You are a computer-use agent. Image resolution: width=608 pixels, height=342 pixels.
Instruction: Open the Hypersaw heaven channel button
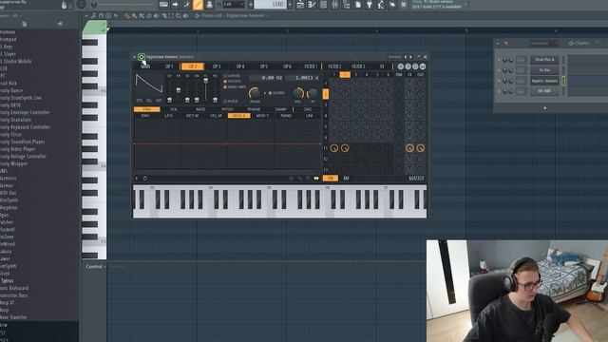point(544,81)
